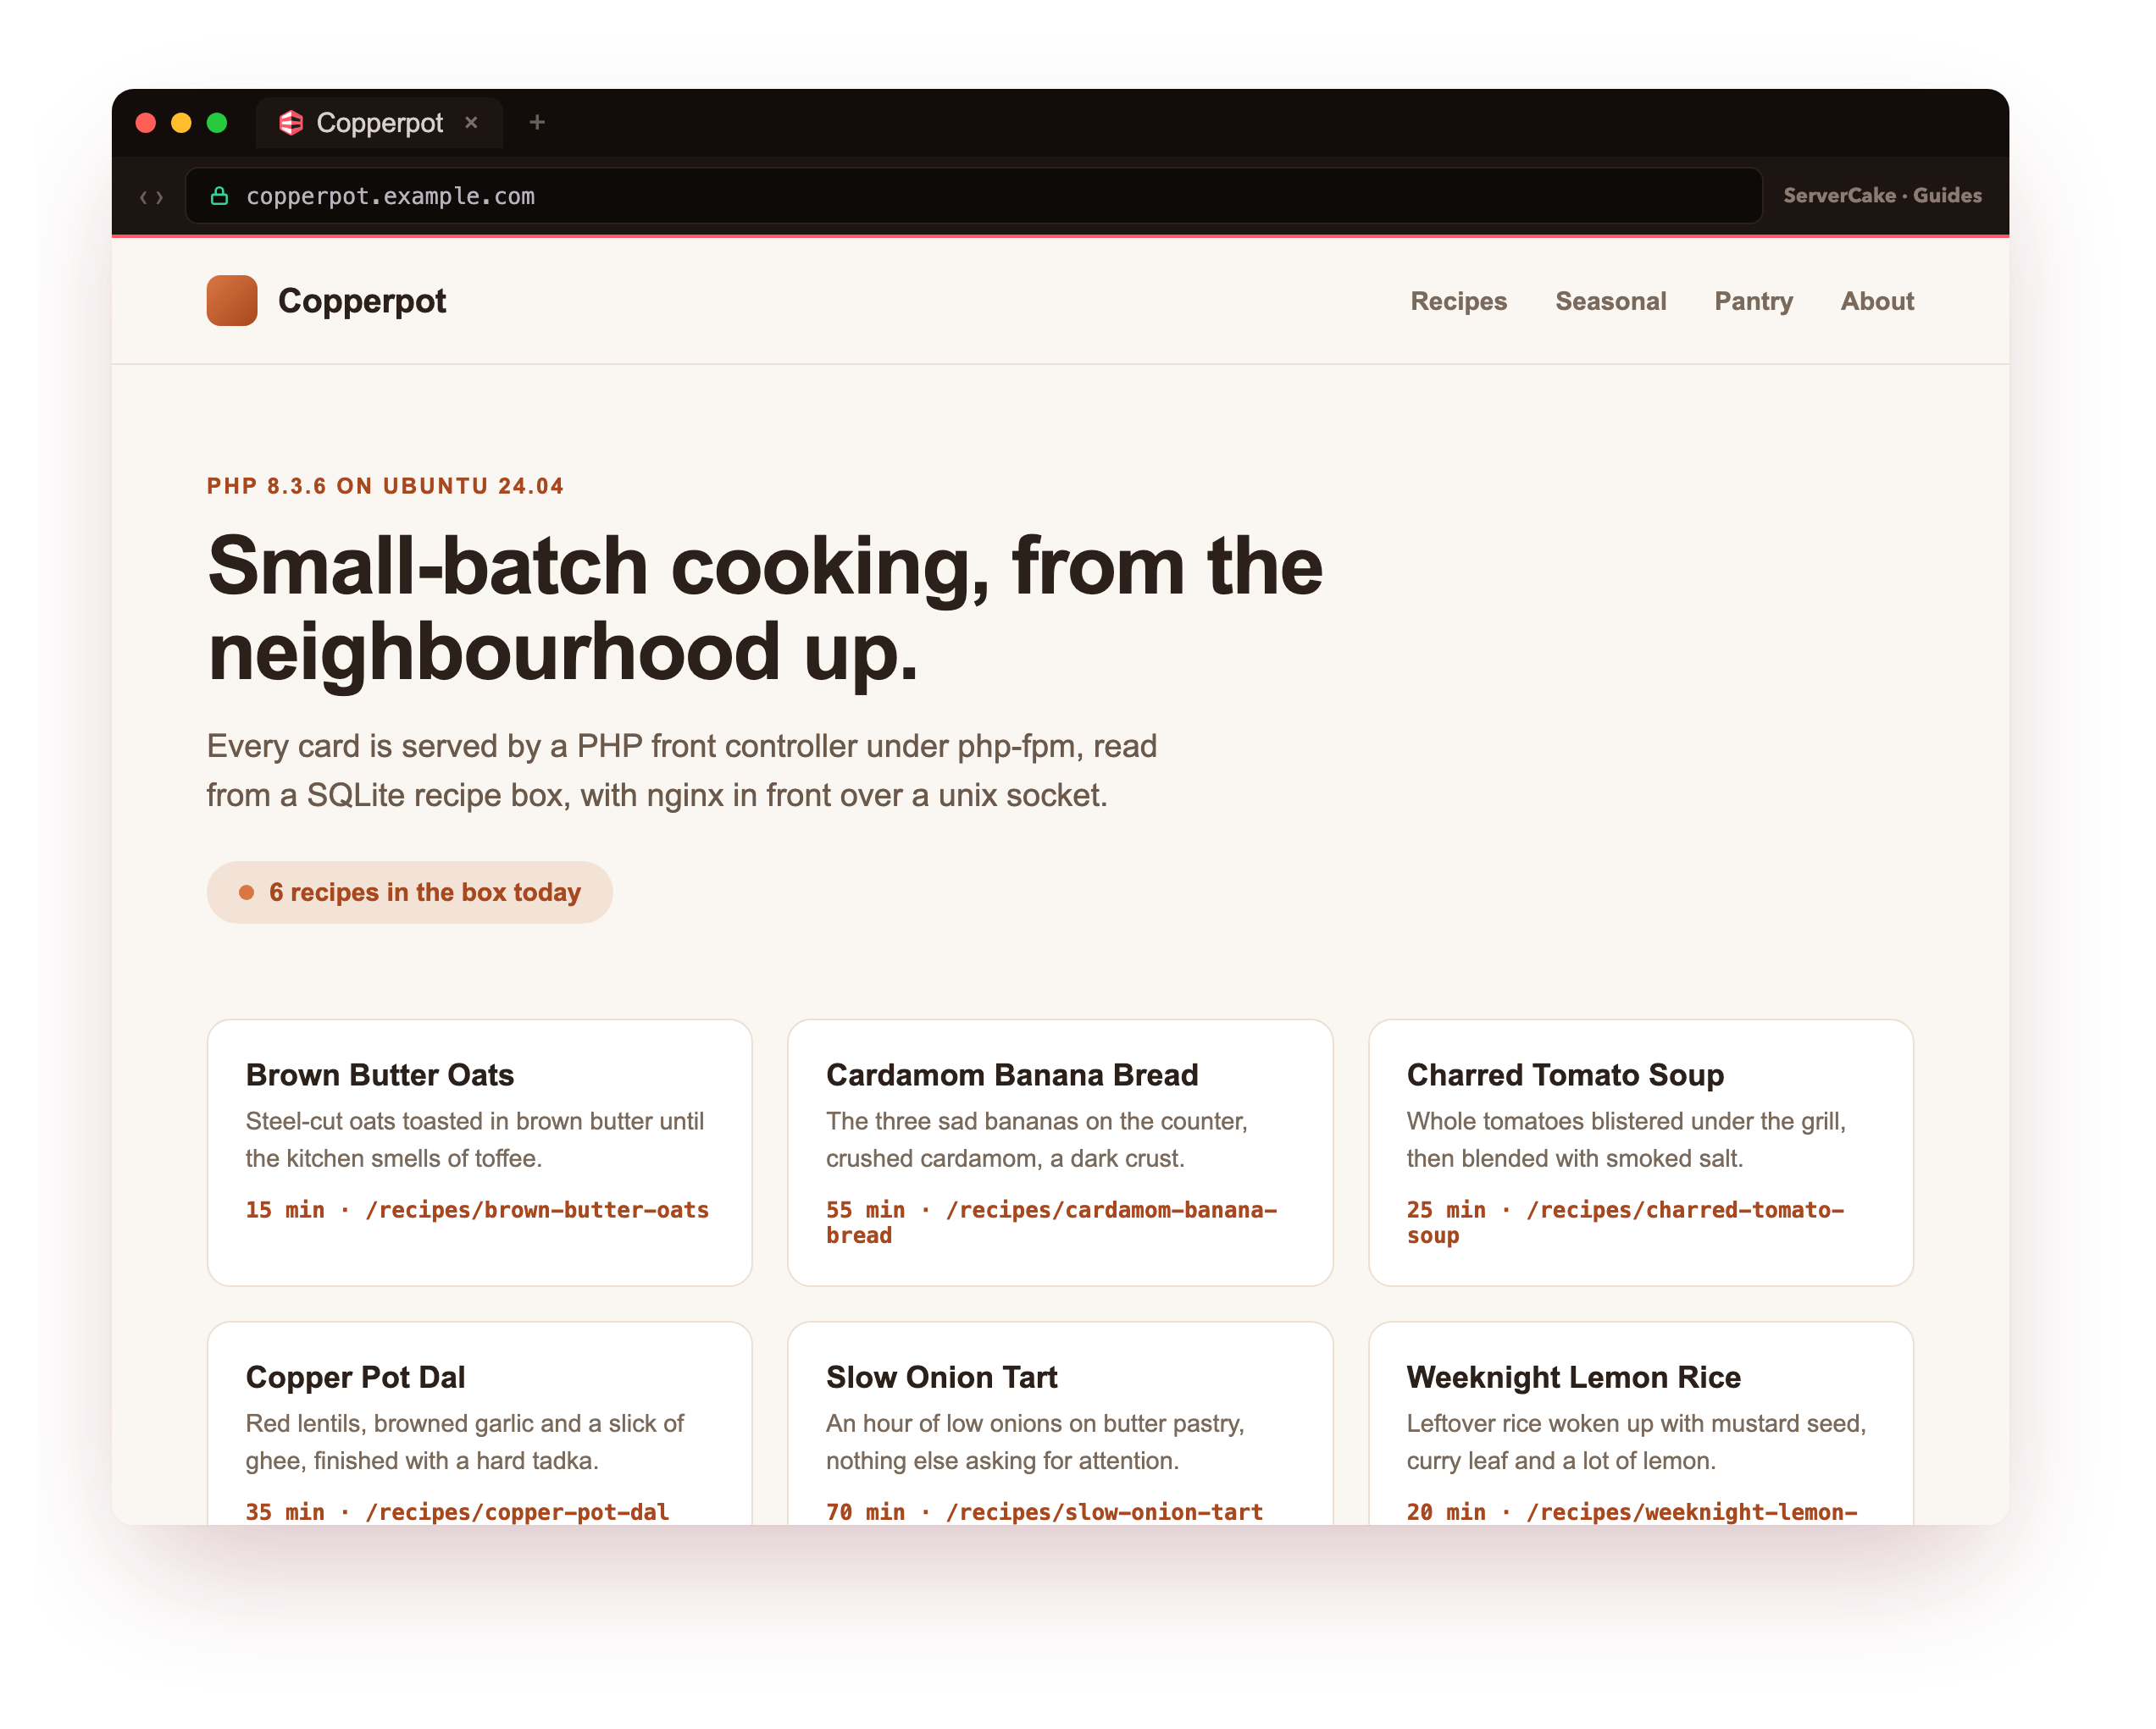Open the Pantry nav item

(x=1753, y=301)
